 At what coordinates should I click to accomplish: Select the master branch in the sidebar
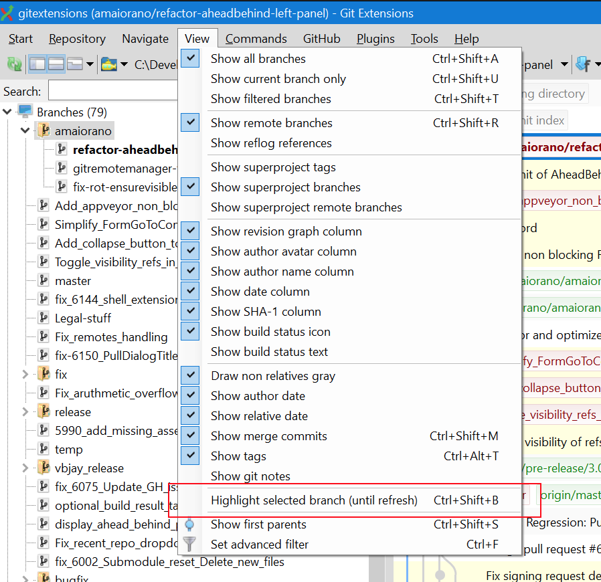coord(74,280)
